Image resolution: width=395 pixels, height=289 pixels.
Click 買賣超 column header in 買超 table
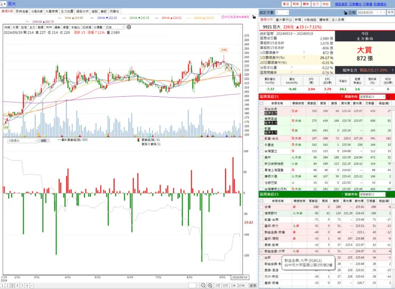[x=312, y=103]
